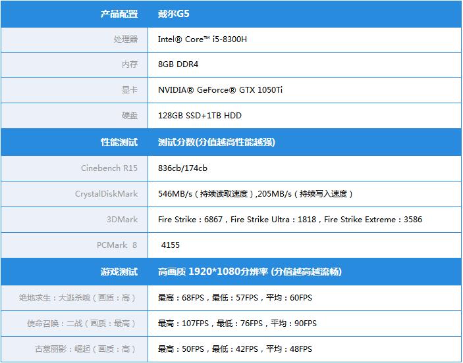Select the 显卡 row label
The height and width of the screenshot is (363, 463).
[130, 90]
